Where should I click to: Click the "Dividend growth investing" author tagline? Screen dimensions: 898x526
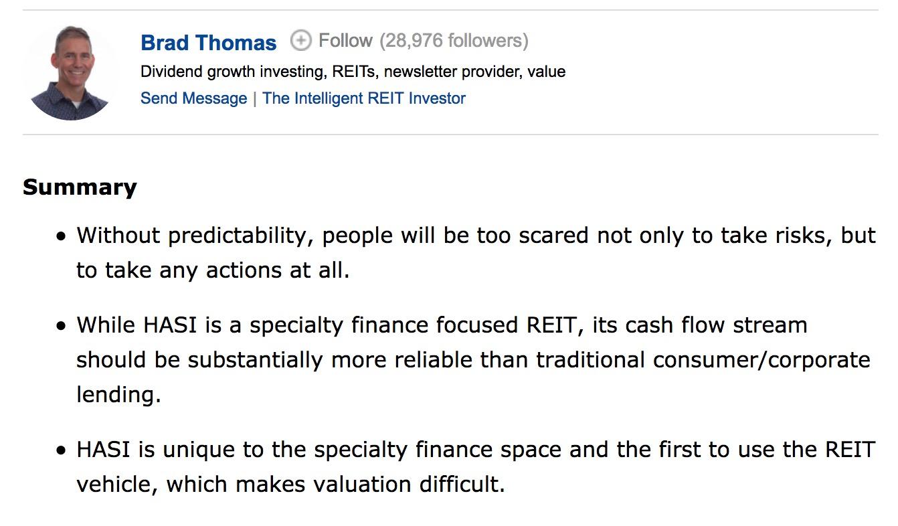(x=353, y=72)
